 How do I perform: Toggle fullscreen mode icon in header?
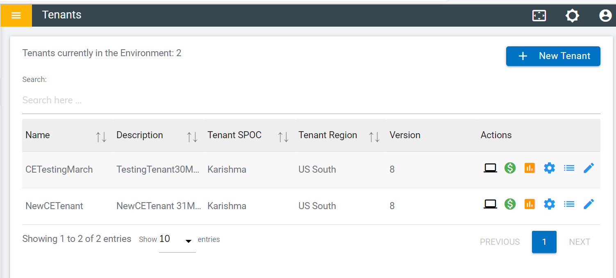point(539,16)
